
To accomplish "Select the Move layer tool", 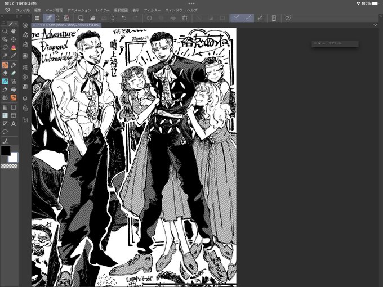I will tap(14, 39).
